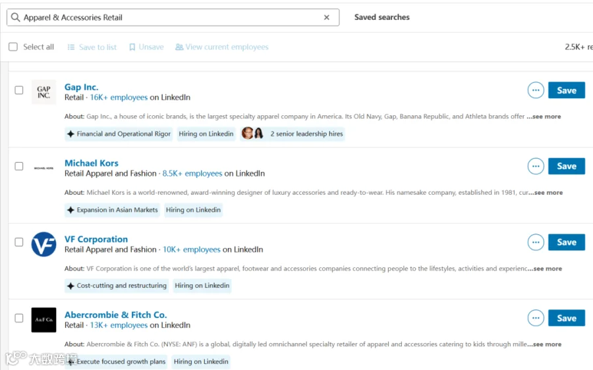The width and height of the screenshot is (593, 370).
Task: Click the 2 senior leadership hires tag
Action: [293, 134]
